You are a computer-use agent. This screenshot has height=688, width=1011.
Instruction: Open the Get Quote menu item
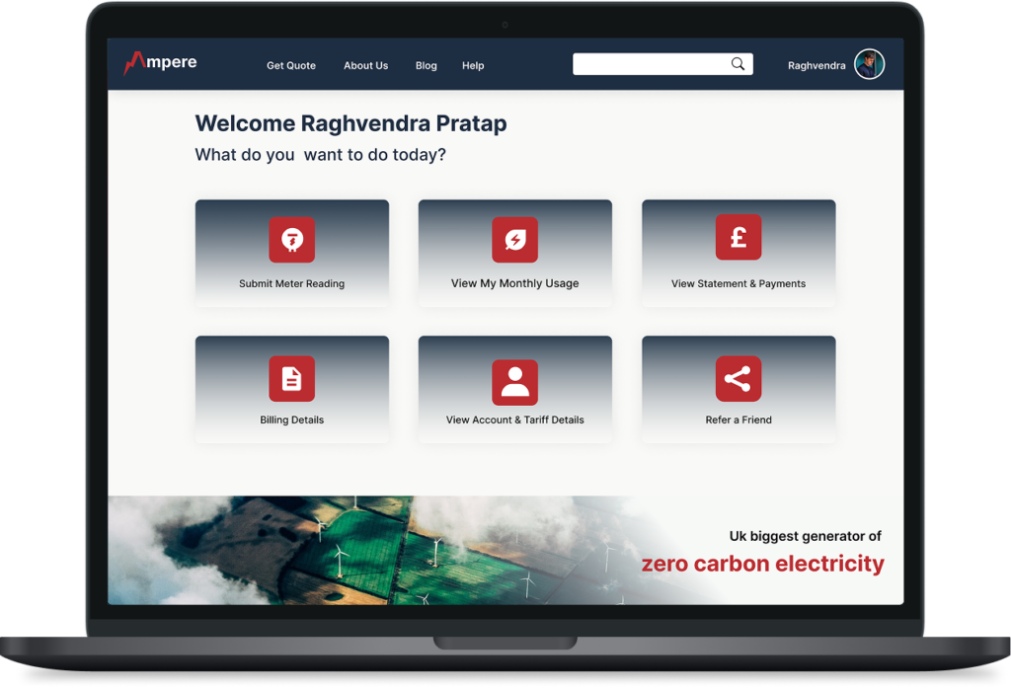coord(291,66)
